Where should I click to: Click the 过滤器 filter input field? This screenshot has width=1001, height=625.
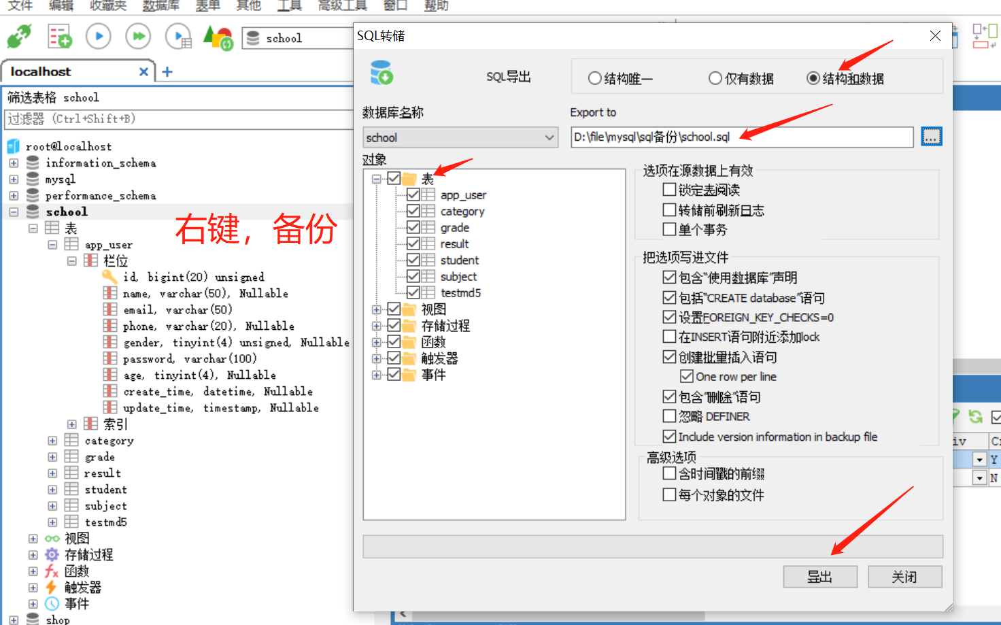tap(179, 119)
